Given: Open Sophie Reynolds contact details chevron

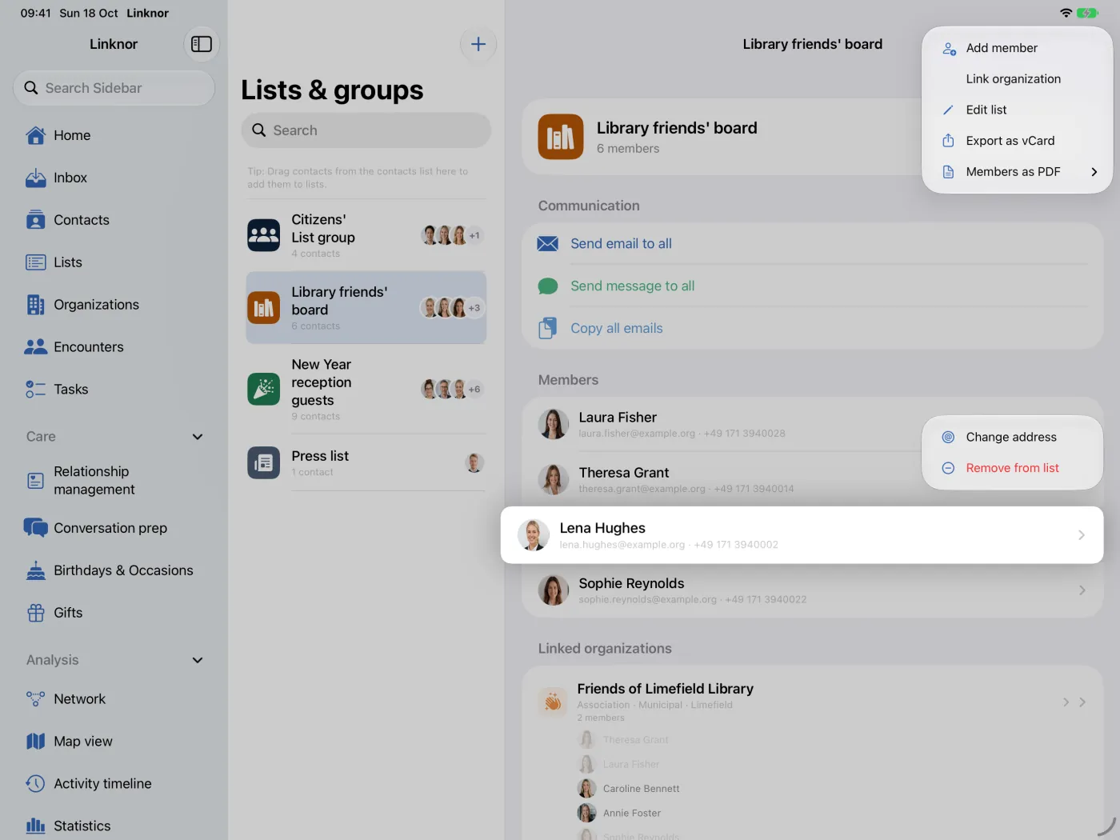Looking at the screenshot, I should [x=1082, y=590].
